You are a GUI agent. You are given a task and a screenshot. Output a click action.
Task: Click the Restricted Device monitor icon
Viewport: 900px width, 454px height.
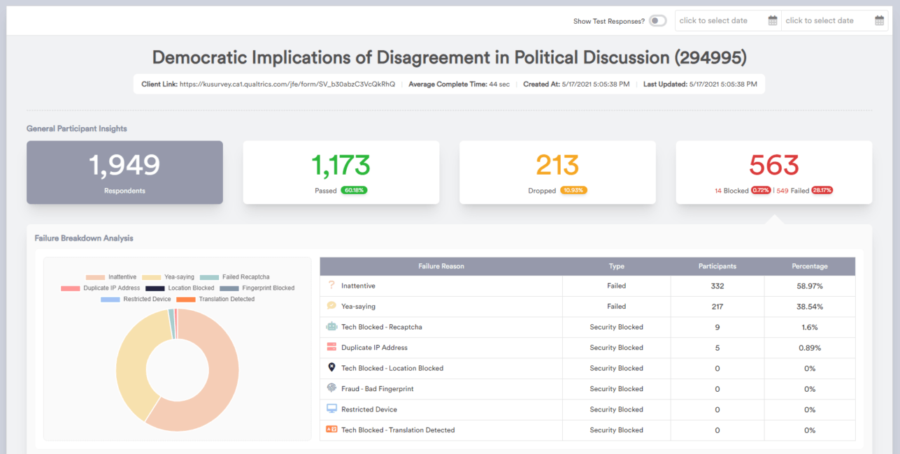click(331, 409)
